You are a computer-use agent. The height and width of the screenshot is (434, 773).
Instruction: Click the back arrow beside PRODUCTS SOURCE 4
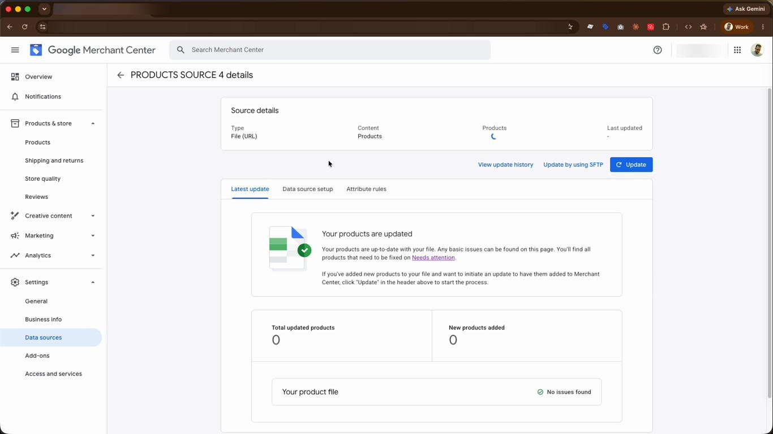[x=121, y=75]
